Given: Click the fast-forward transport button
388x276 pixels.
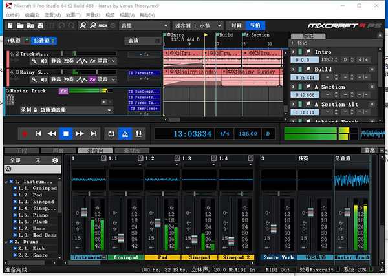Looking at the screenshot, I should click(80, 134).
